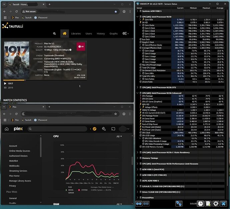Open the 1917 title link below the poster

[x=10, y=83]
